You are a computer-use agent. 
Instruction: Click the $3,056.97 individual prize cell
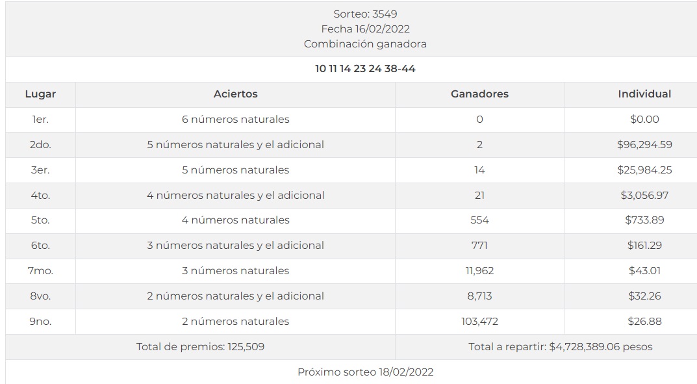click(644, 196)
